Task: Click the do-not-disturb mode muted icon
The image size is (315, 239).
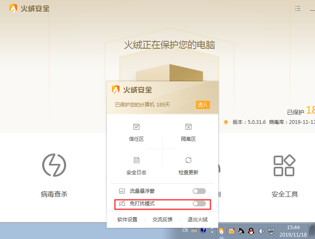Action: 122,204
